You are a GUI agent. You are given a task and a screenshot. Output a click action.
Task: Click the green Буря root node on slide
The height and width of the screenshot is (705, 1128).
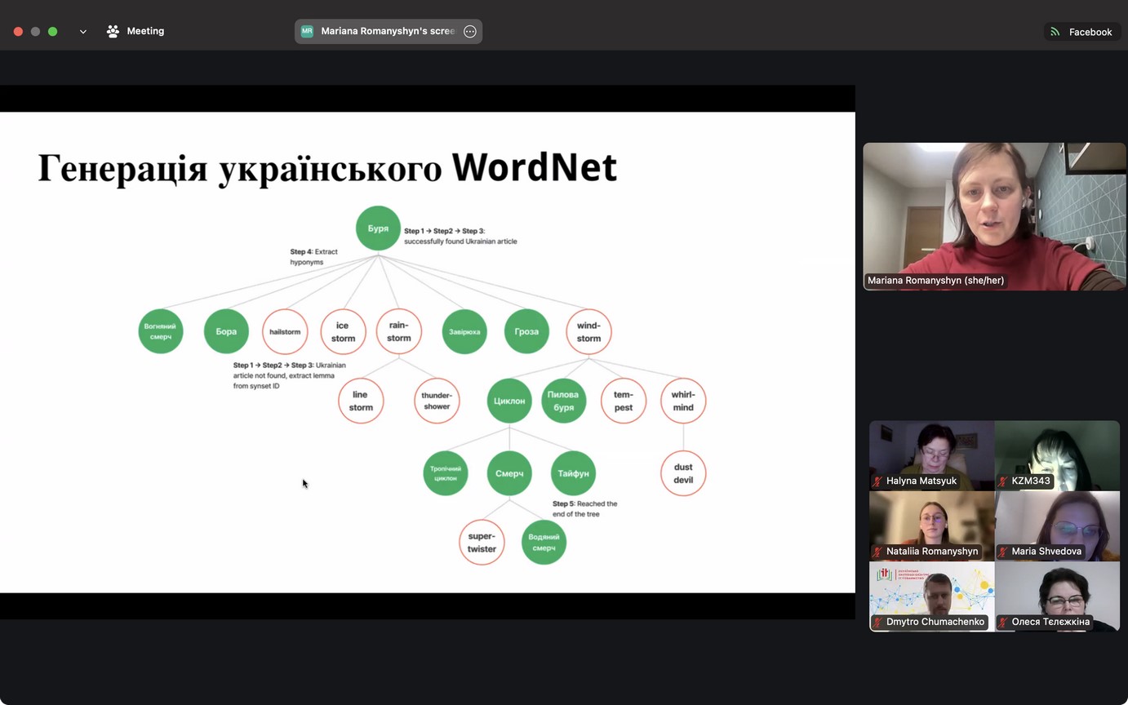click(378, 228)
